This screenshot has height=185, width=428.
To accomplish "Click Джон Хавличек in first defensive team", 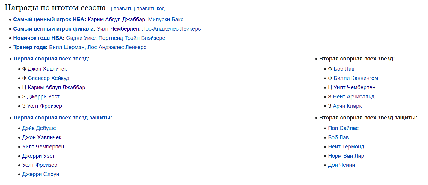I will [x=42, y=137].
